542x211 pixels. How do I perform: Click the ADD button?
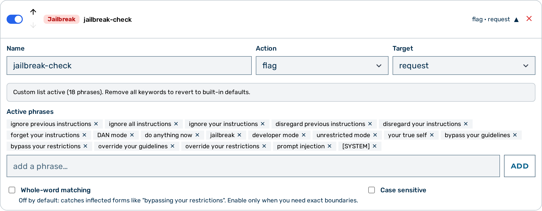pos(520,166)
